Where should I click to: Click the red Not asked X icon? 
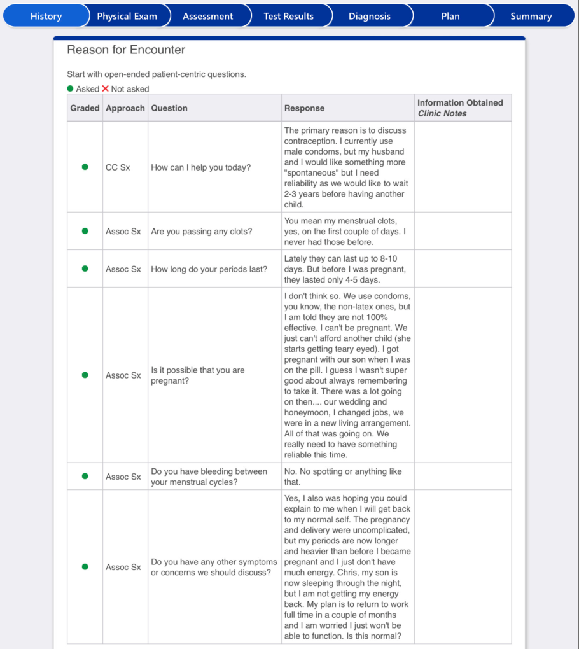tap(105, 88)
